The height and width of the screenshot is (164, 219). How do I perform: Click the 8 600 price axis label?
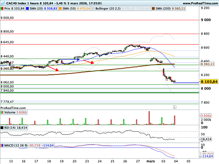(205, 48)
